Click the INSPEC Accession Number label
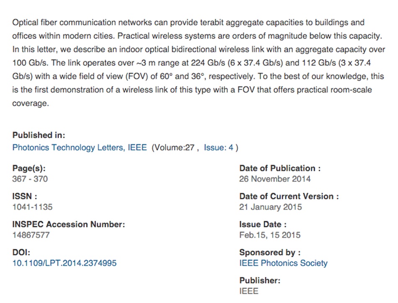 (69, 225)
